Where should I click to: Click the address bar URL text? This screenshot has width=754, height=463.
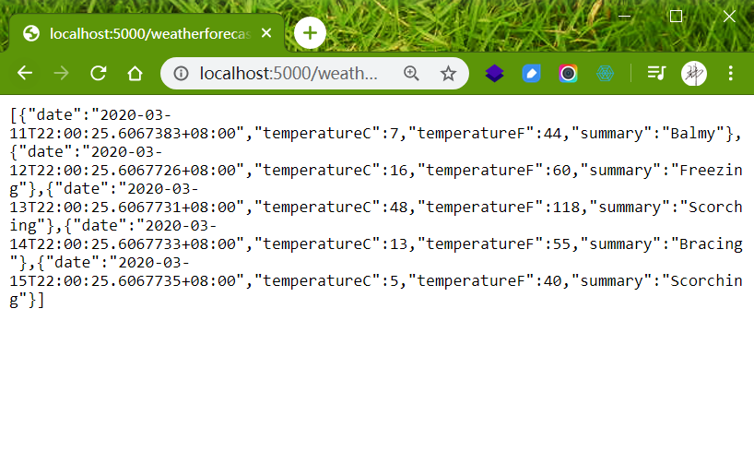[289, 74]
